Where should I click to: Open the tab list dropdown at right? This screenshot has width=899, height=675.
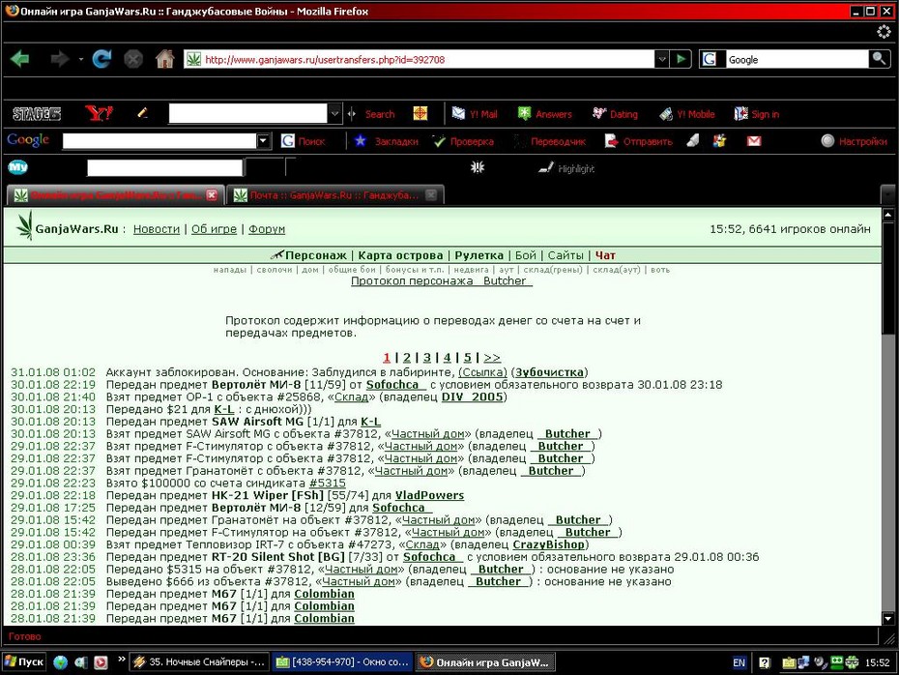click(x=887, y=195)
